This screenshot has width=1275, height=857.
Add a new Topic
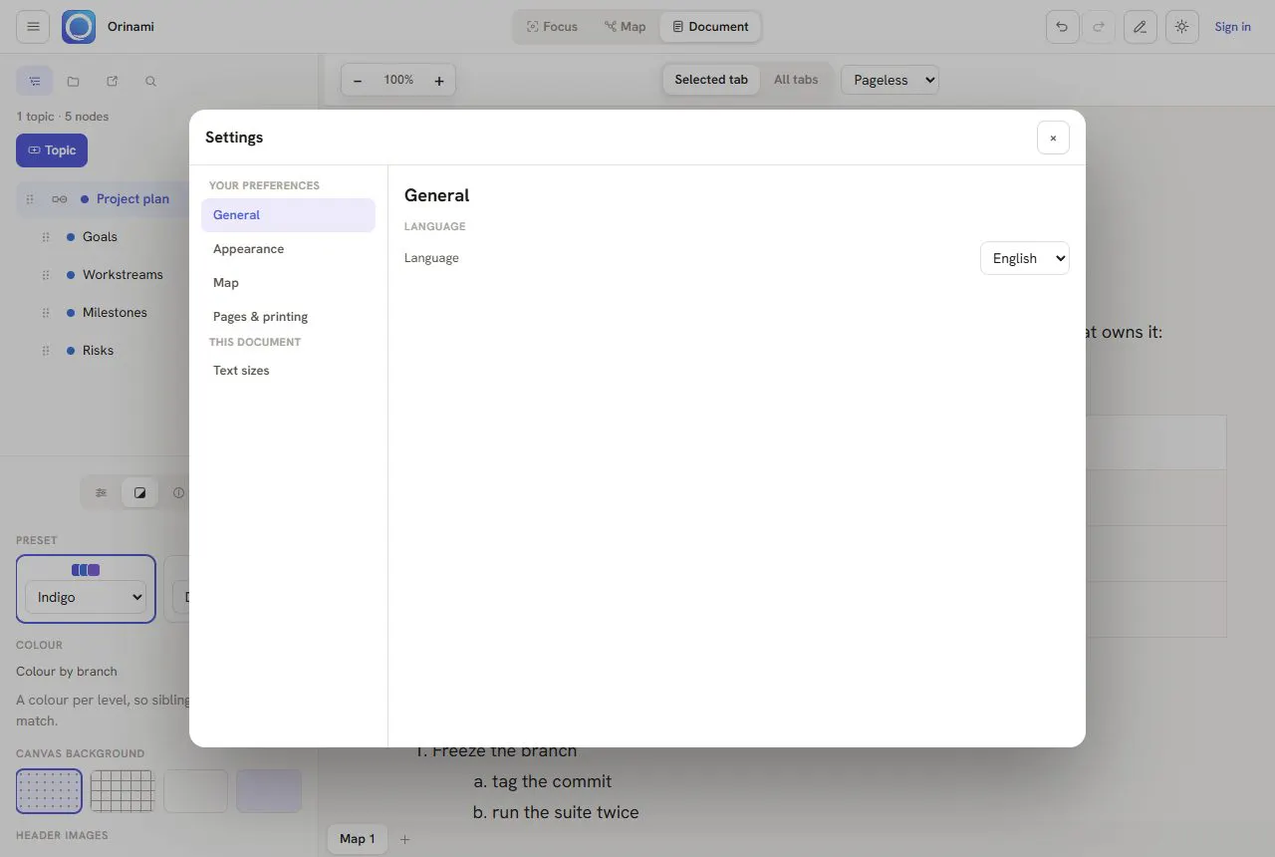pos(52,150)
